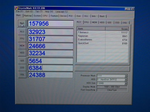Select the Fibonacci result row
Viewport: 150px width, 112px height.
coord(103,32)
